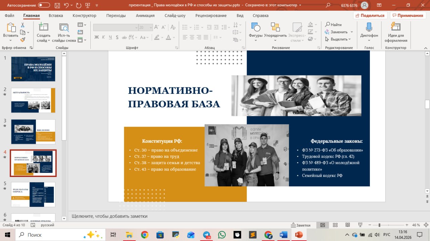
Task: Expand the Выделить select dropdown
Action: [349, 39]
